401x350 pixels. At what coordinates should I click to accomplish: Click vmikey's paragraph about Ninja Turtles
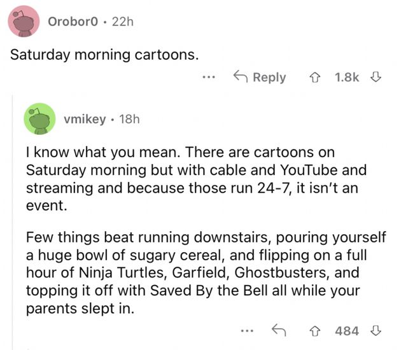[206, 273]
